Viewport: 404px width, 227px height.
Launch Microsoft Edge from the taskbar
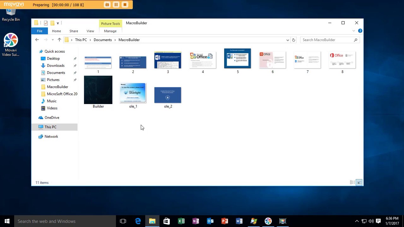click(138, 221)
